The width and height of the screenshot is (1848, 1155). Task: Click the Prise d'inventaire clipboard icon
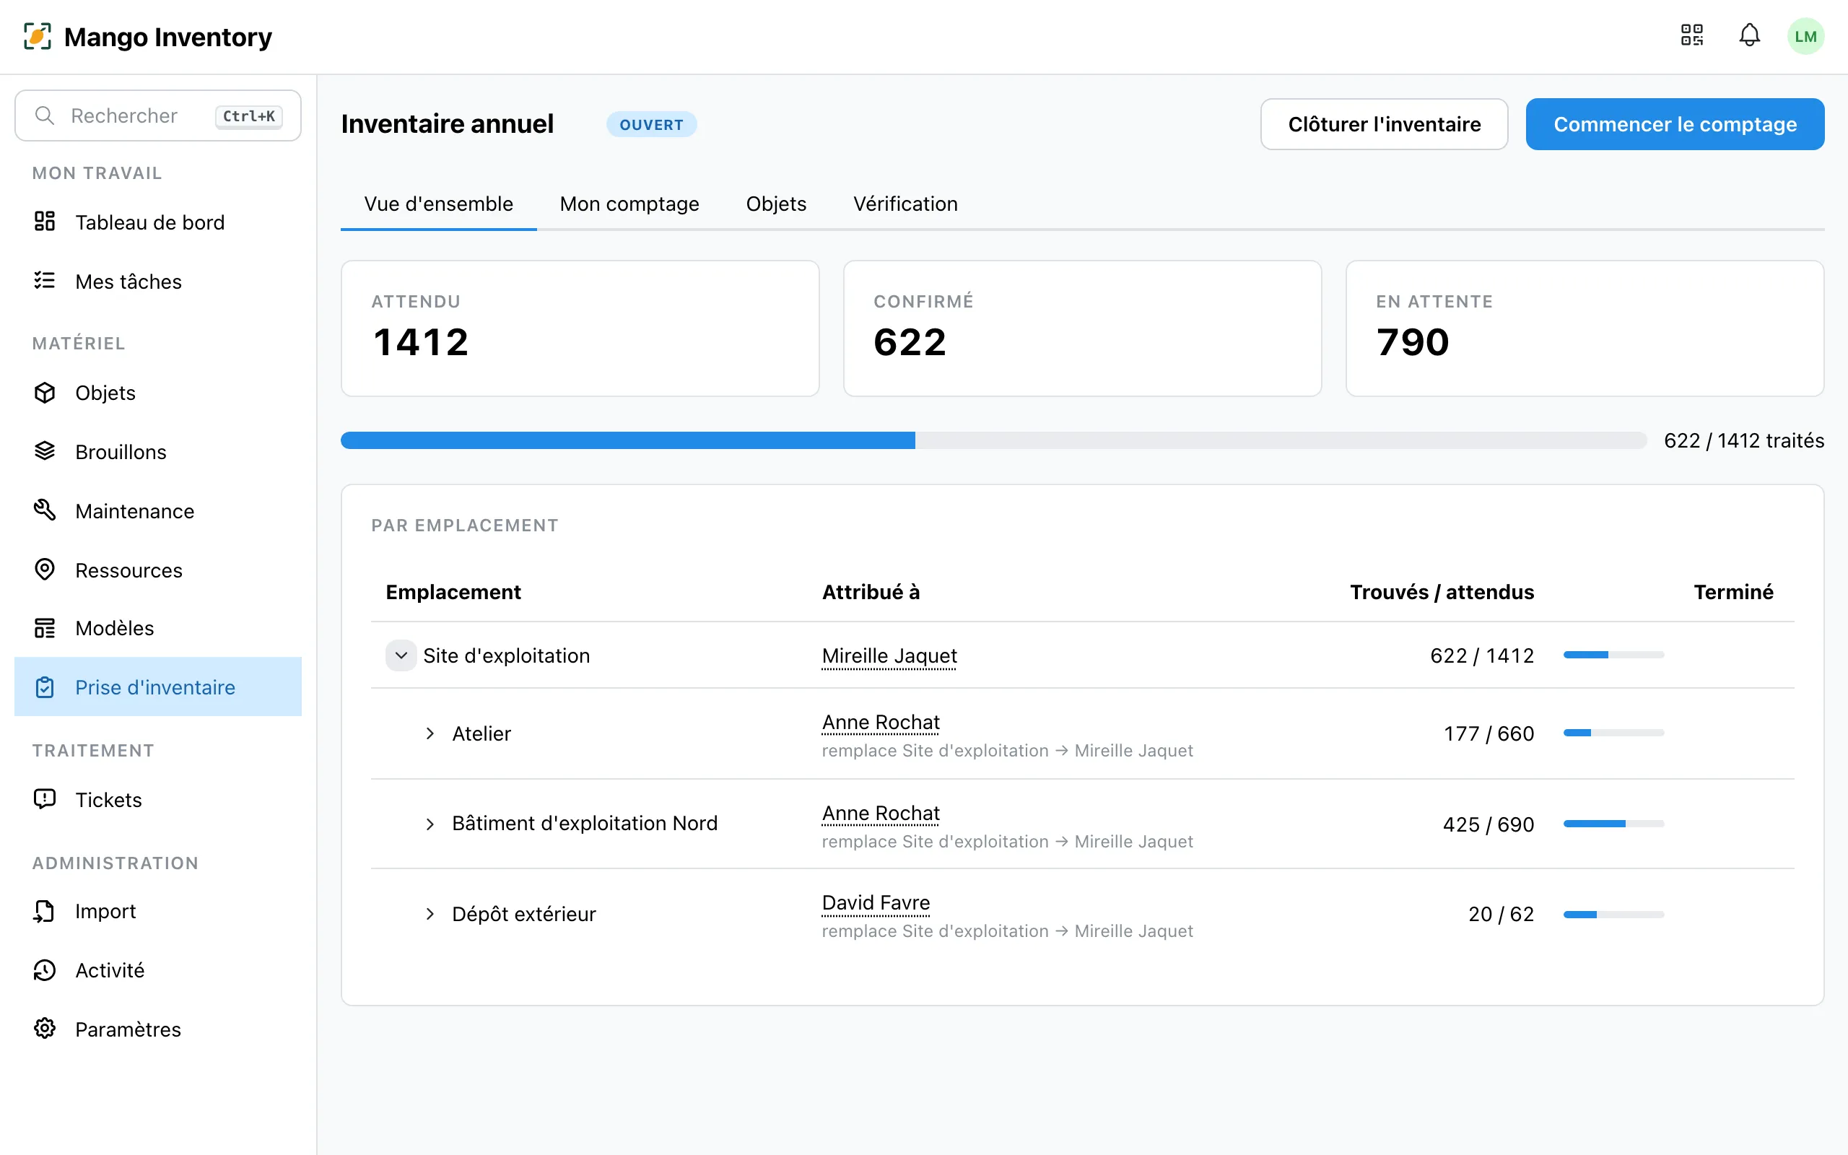tap(45, 687)
